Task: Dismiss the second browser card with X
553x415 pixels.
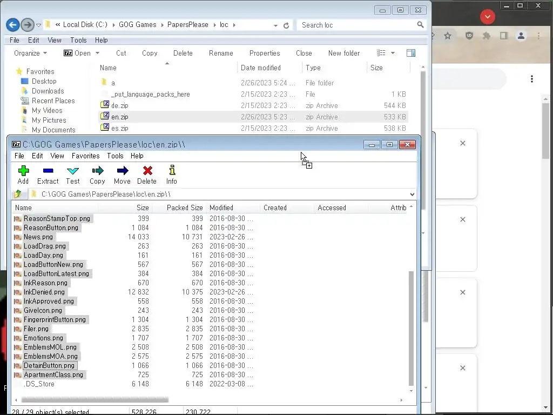Action: point(463,219)
